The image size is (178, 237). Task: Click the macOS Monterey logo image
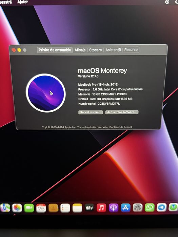click(46, 93)
